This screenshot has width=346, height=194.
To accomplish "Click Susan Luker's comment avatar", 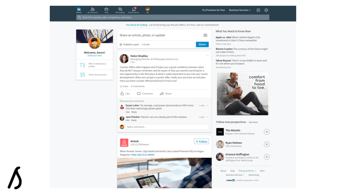I will 122,107.
